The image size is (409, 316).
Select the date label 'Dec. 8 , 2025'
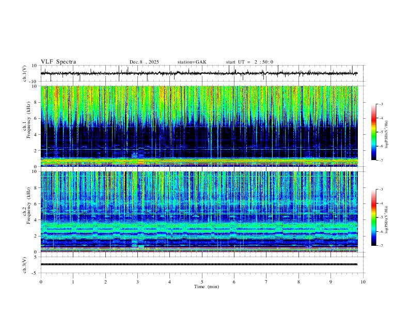144,62
